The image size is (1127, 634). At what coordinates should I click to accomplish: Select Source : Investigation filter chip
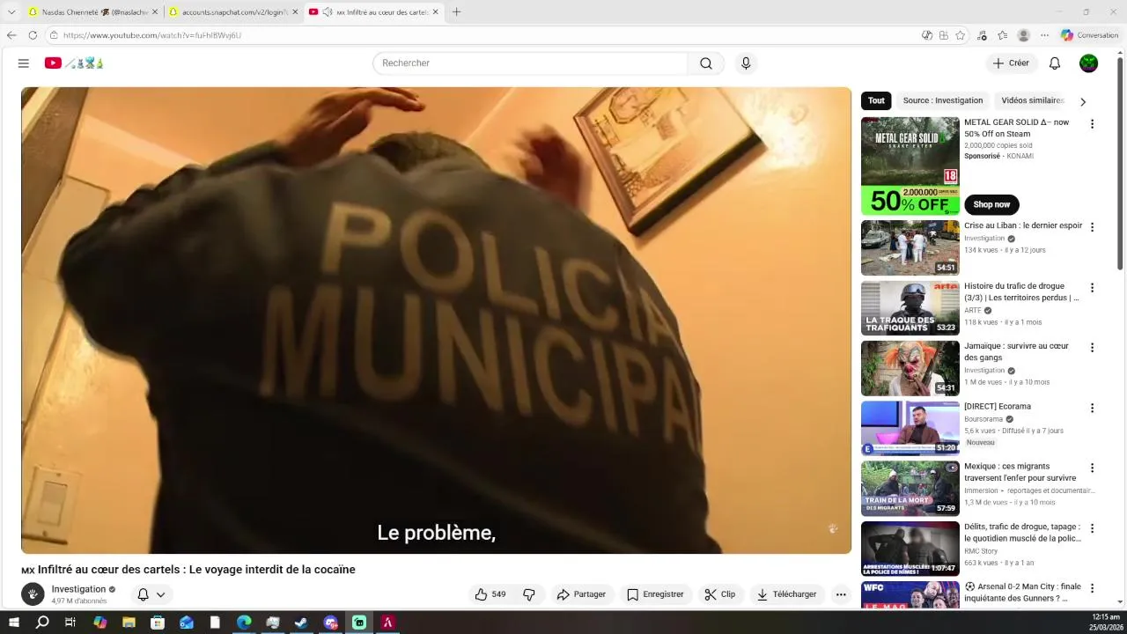coord(943,100)
